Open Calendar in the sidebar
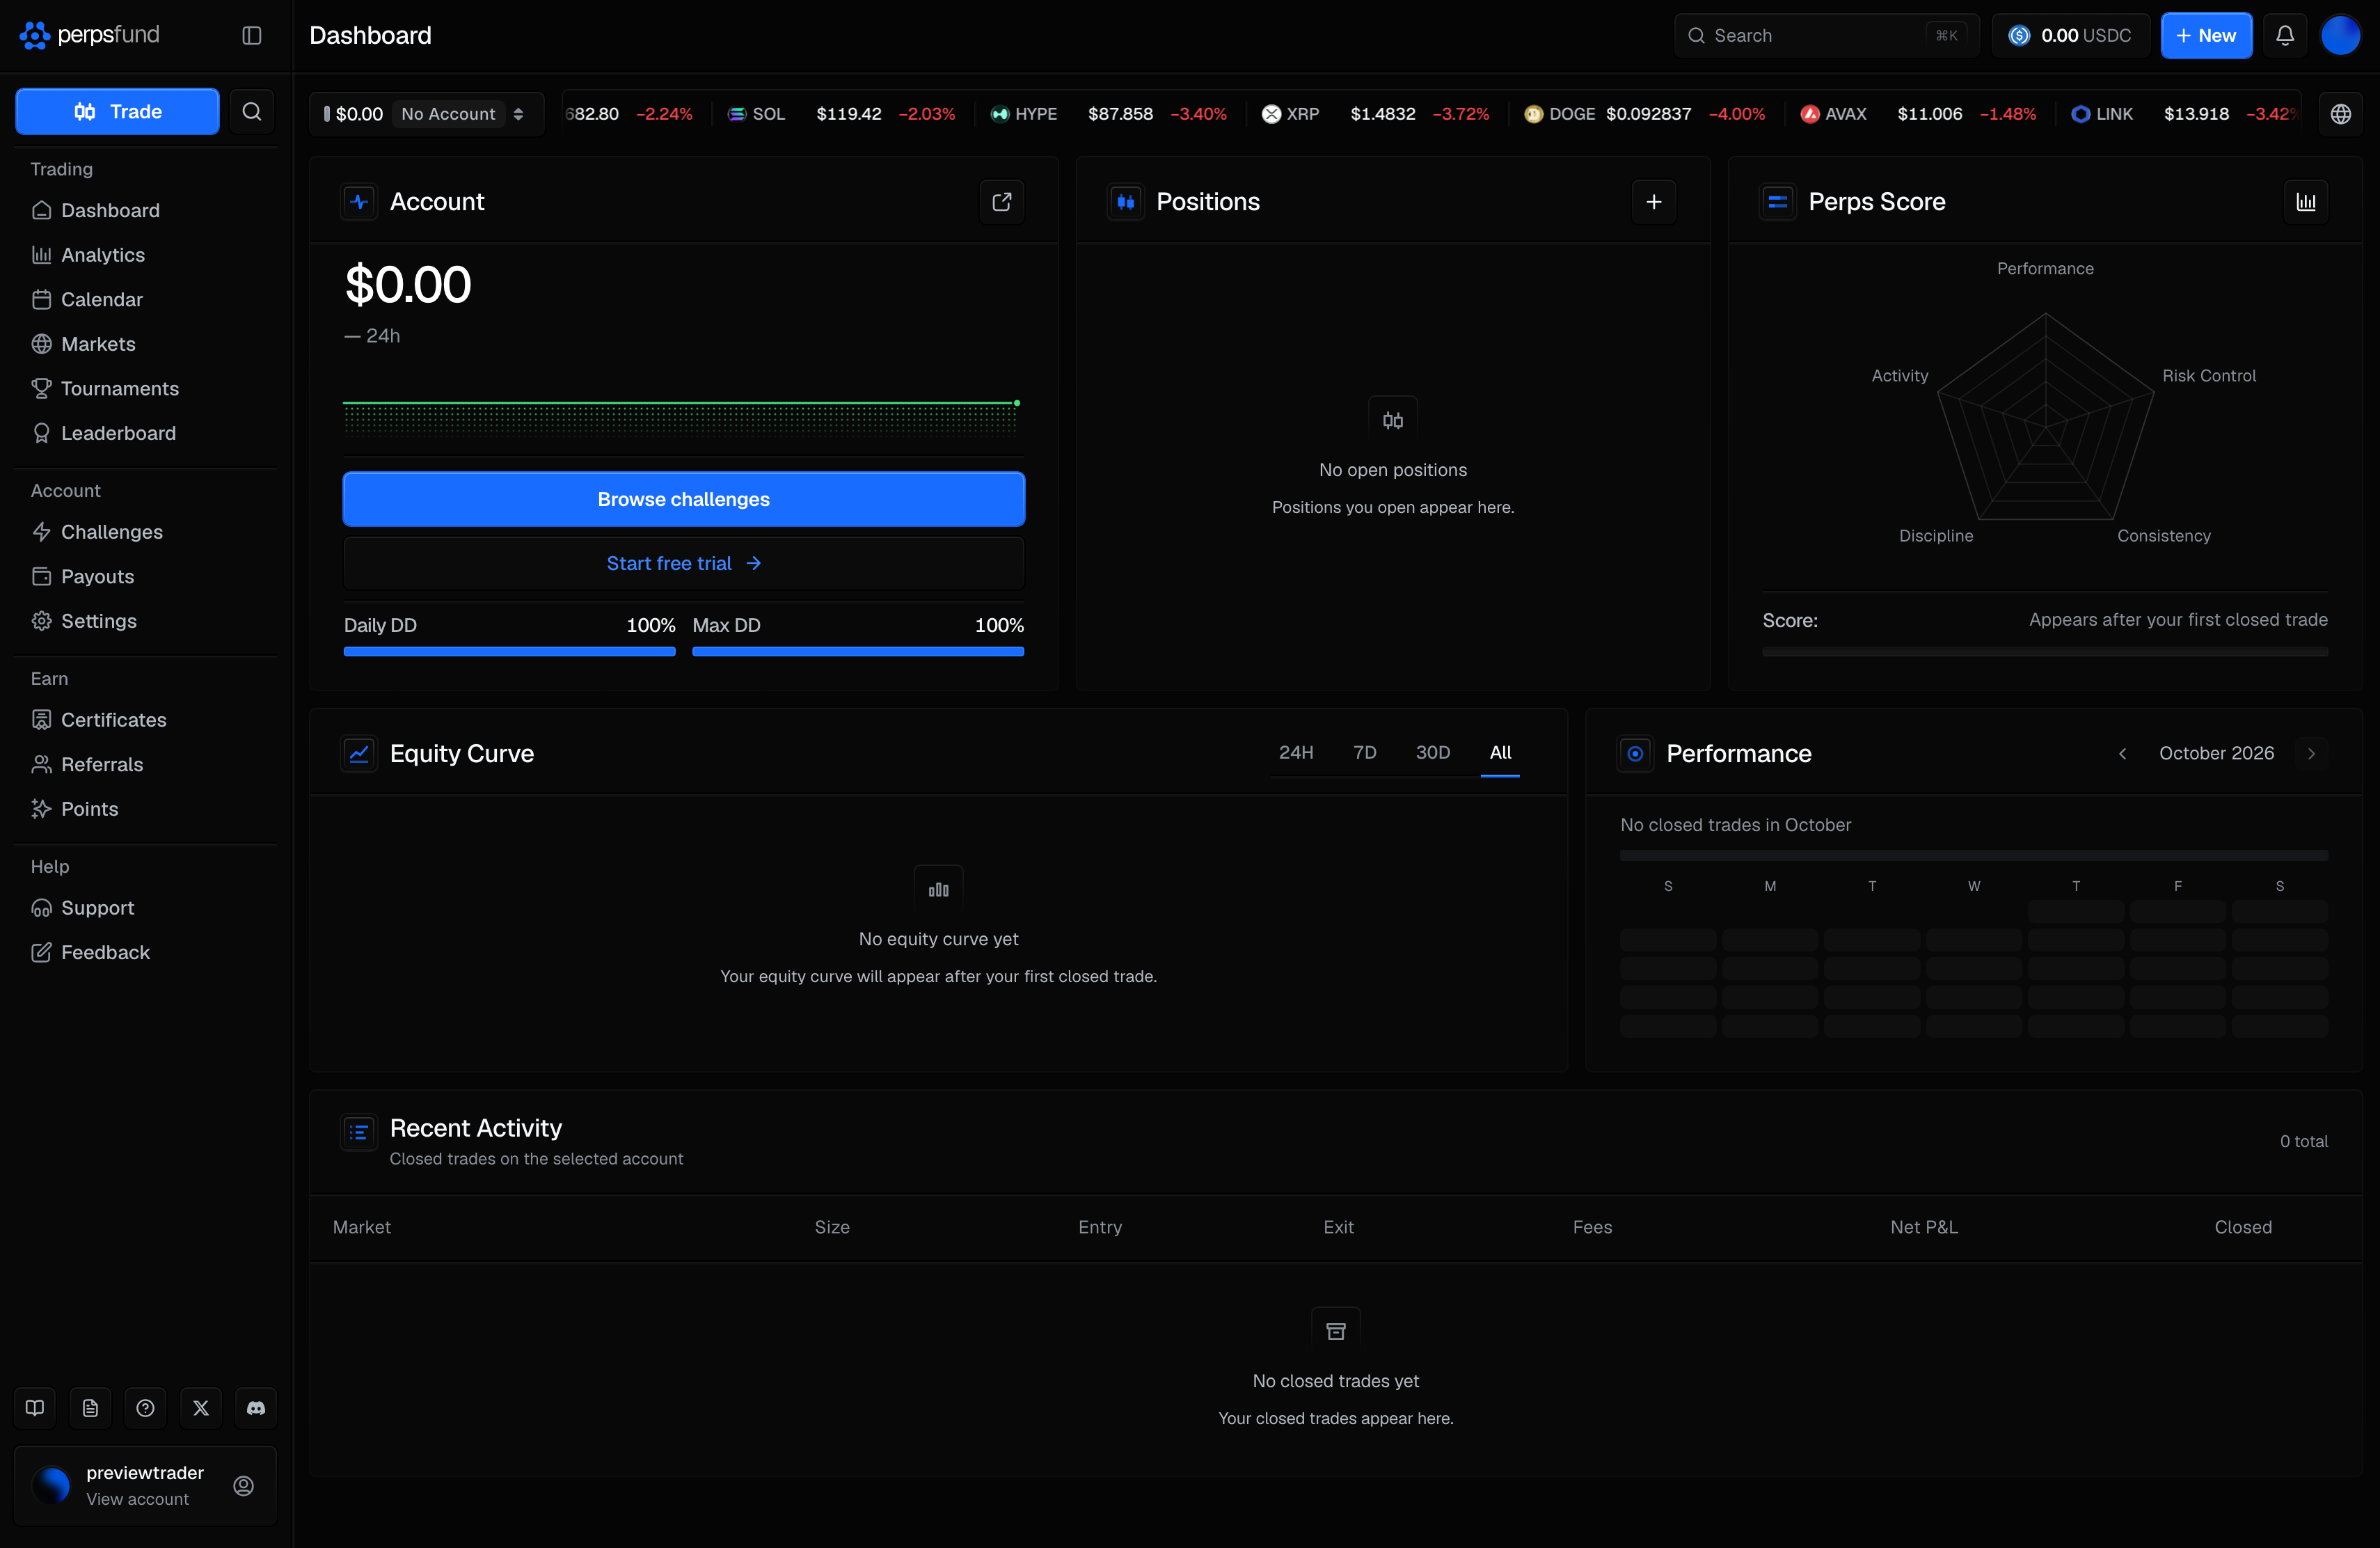This screenshot has height=1548, width=2380. (145, 300)
